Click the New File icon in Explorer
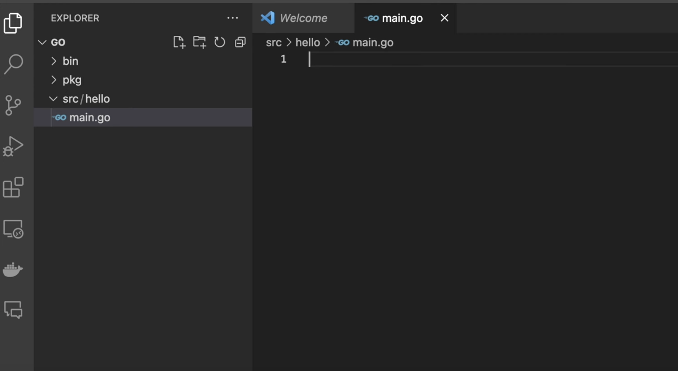Viewport: 678px width, 371px height. click(179, 42)
